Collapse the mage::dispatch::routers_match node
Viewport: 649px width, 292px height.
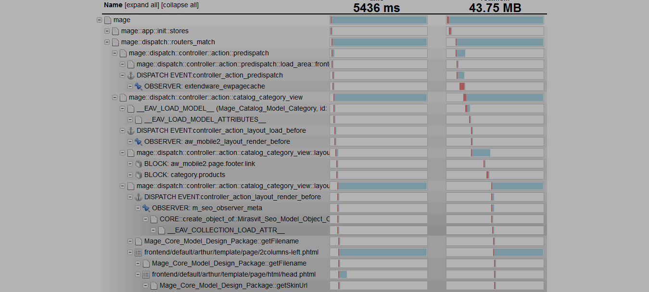(107, 42)
